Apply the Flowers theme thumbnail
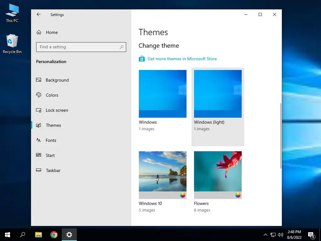 [x=218, y=175]
